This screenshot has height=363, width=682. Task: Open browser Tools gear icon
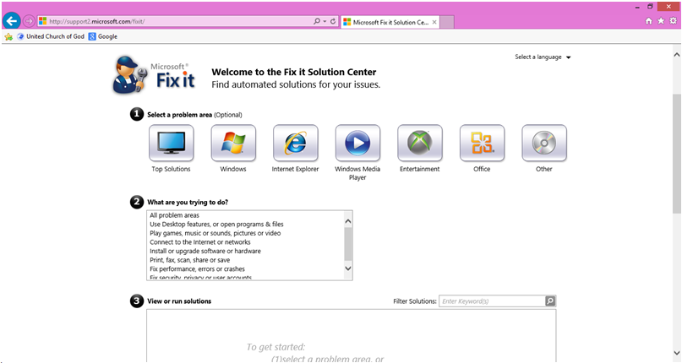674,21
